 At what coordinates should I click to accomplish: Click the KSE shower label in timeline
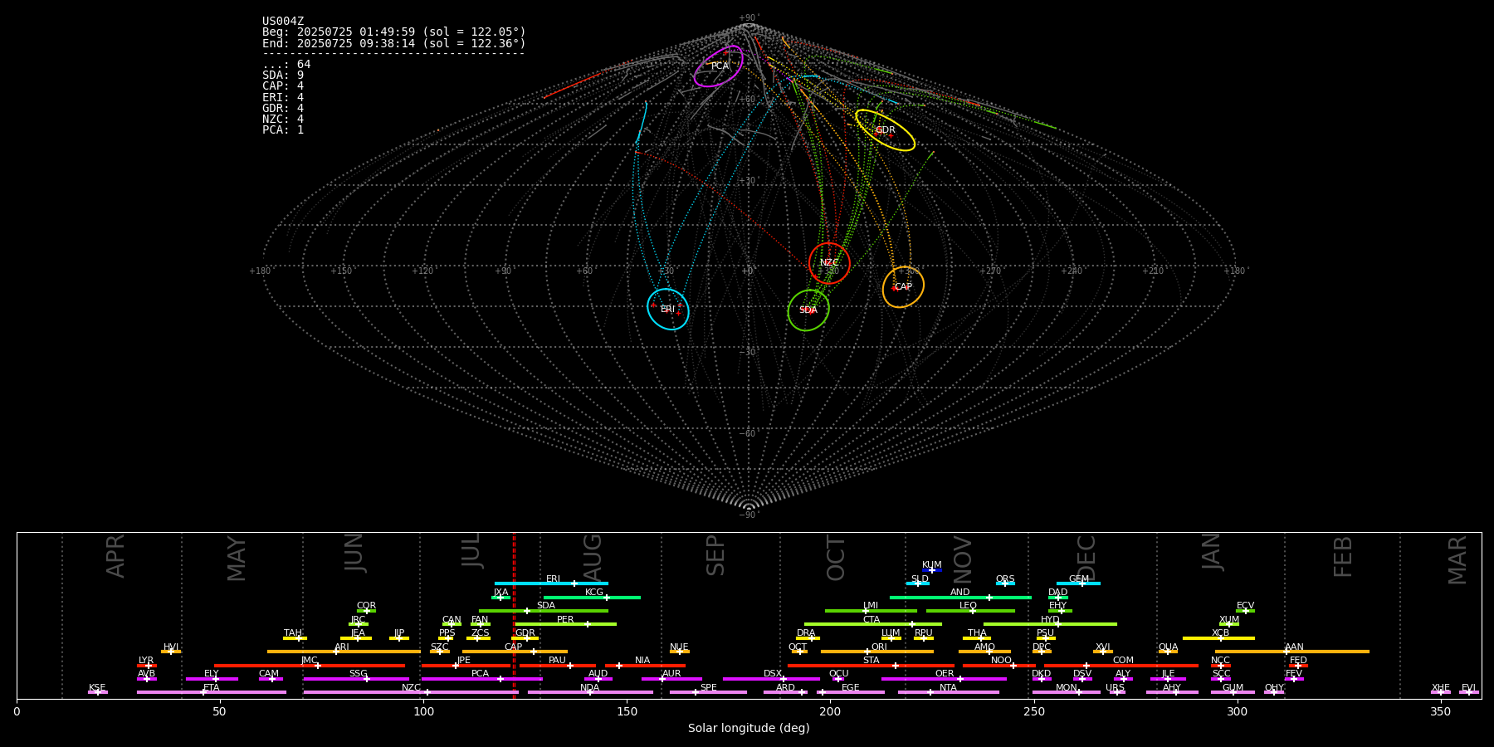(x=97, y=688)
